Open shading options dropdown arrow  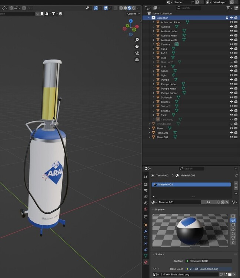click(138, 8)
